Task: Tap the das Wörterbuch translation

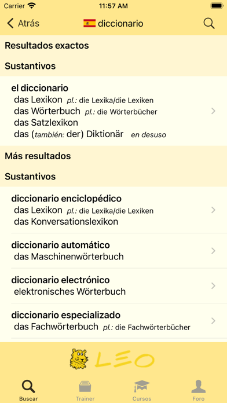Action: 47,111
